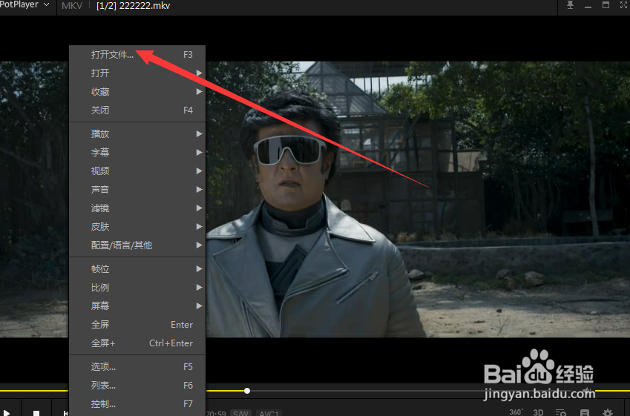Click the seek bar playhead knob
630x416 pixels.
pyautogui.click(x=247, y=391)
